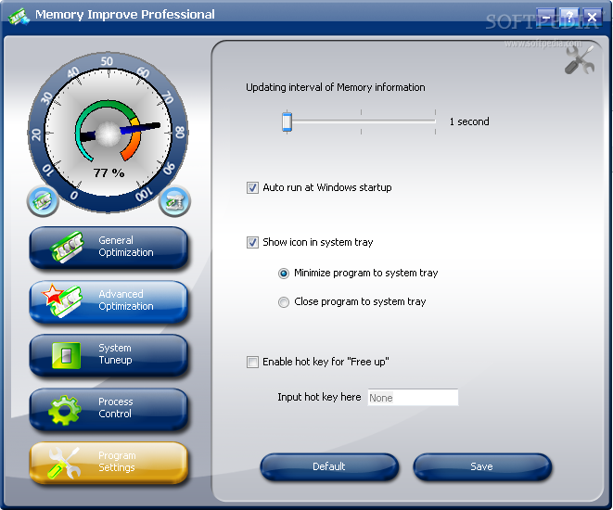Click the Default button
613x510 pixels.
[x=329, y=466]
